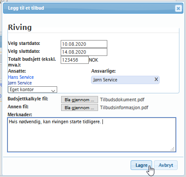Screen dimensions: 186x177
Task: Click the Velg startdato field
Action: coord(84,44)
